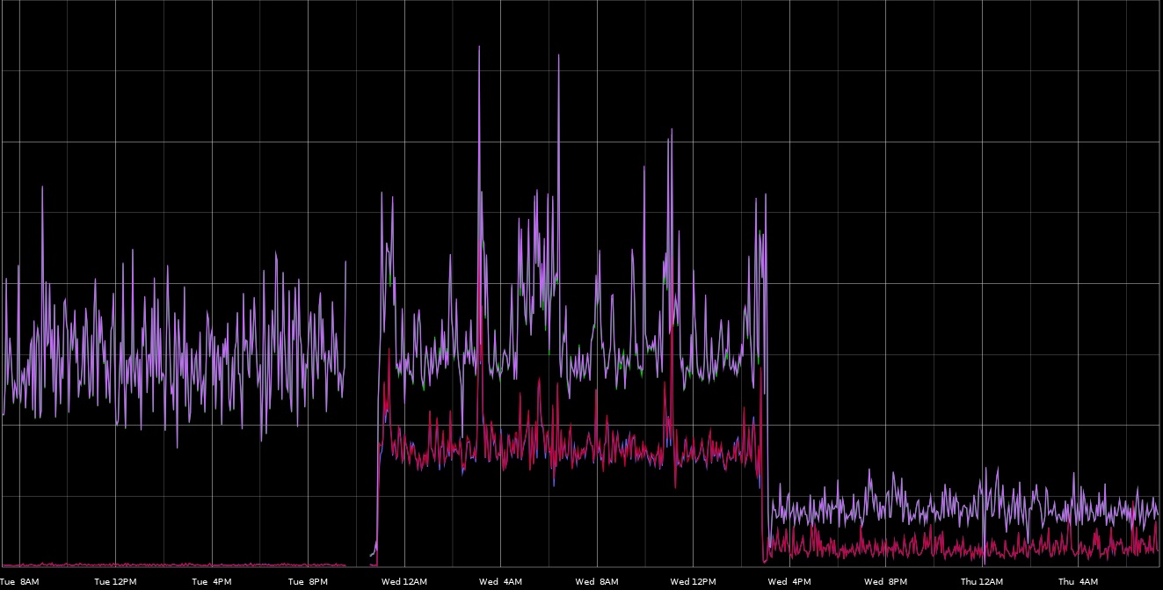Screen dimensions: 1163x590
Task: Click the 'Wed 8AM' time axis label
Action: 597,582
